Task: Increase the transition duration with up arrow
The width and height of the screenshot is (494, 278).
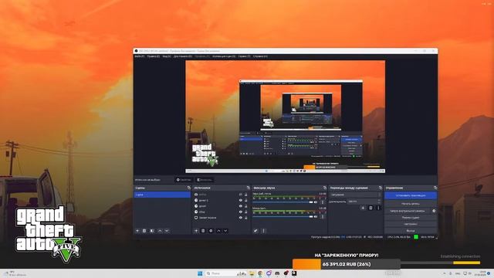Action: (379, 200)
